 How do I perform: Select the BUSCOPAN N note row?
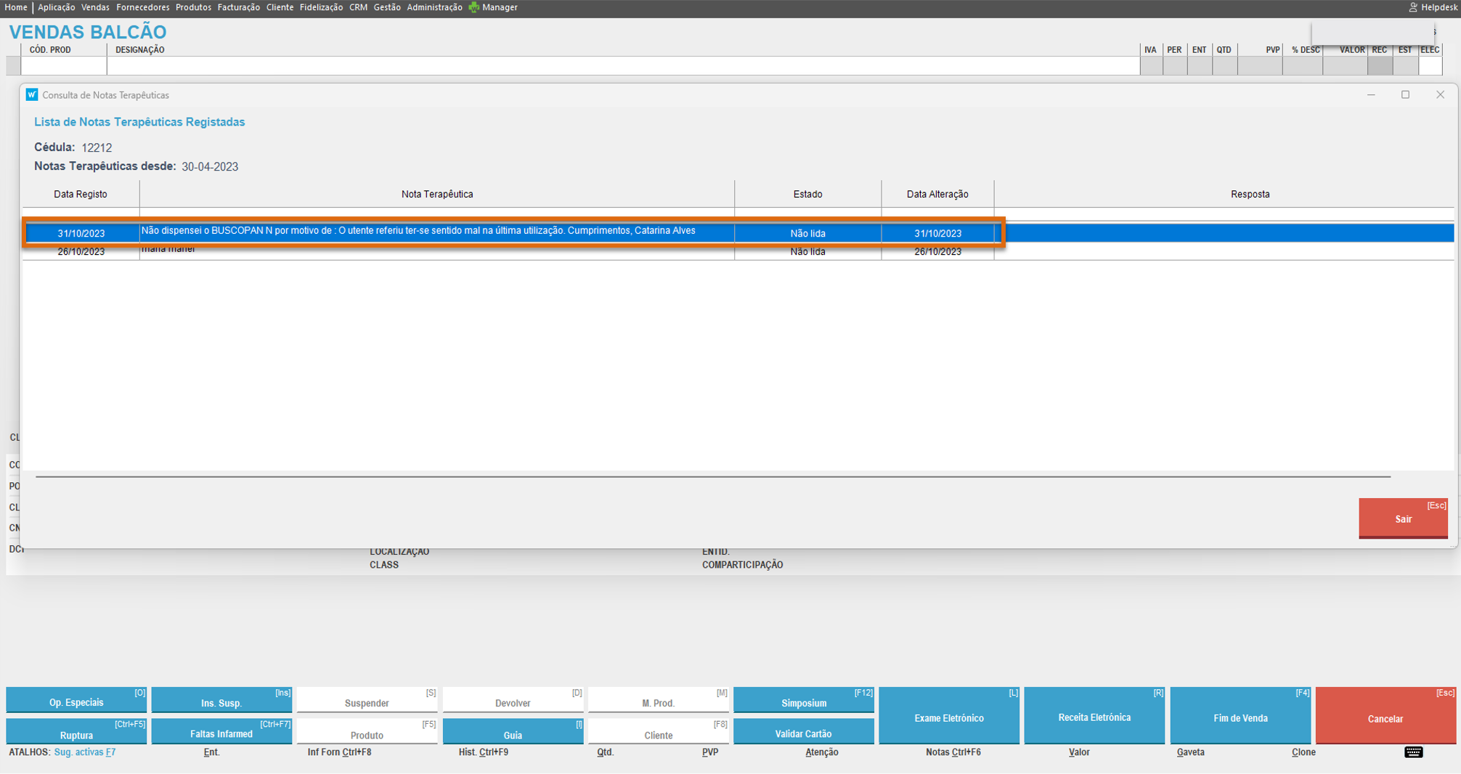[436, 232]
